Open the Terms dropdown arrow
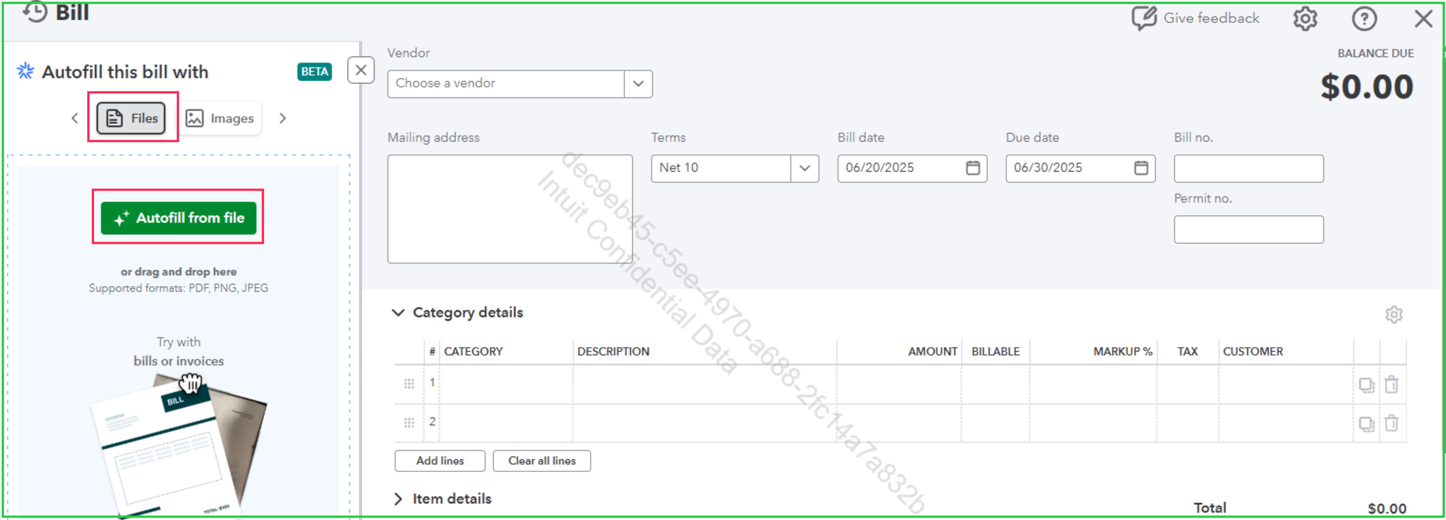This screenshot has height=520, width=1446. click(804, 168)
